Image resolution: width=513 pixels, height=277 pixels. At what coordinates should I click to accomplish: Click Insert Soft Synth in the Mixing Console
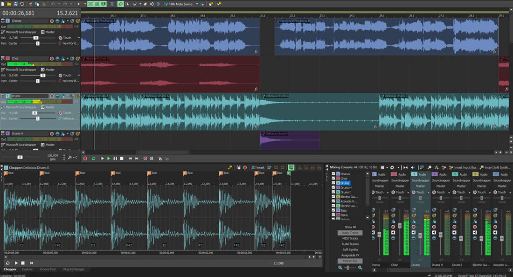pyautogui.click(x=493, y=168)
